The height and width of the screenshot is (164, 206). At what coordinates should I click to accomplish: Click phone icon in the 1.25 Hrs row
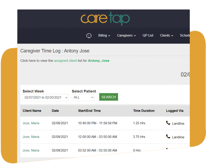tap(168, 123)
